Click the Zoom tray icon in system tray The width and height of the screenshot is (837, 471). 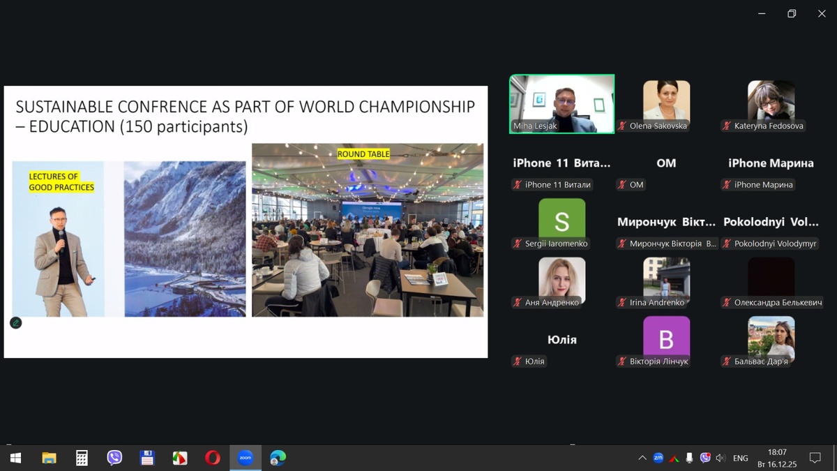point(658,458)
